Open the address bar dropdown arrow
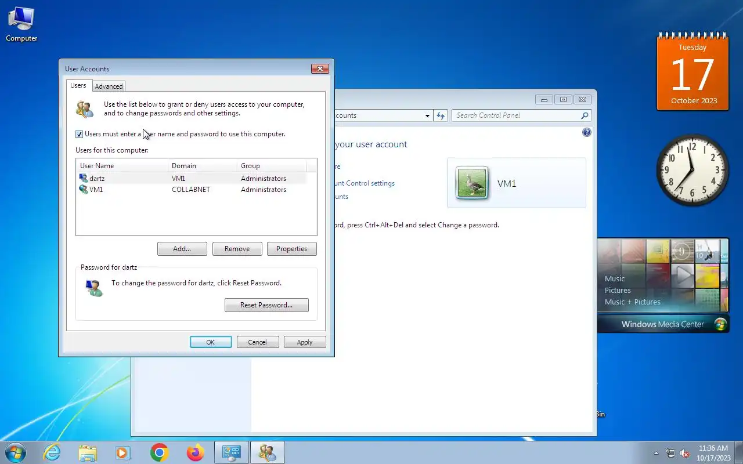The height and width of the screenshot is (464, 743). click(428, 115)
